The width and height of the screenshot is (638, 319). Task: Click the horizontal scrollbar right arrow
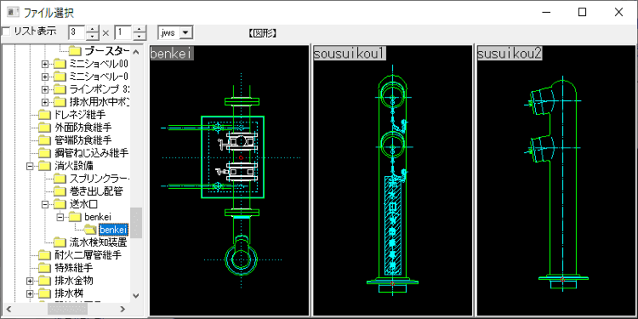point(122,309)
